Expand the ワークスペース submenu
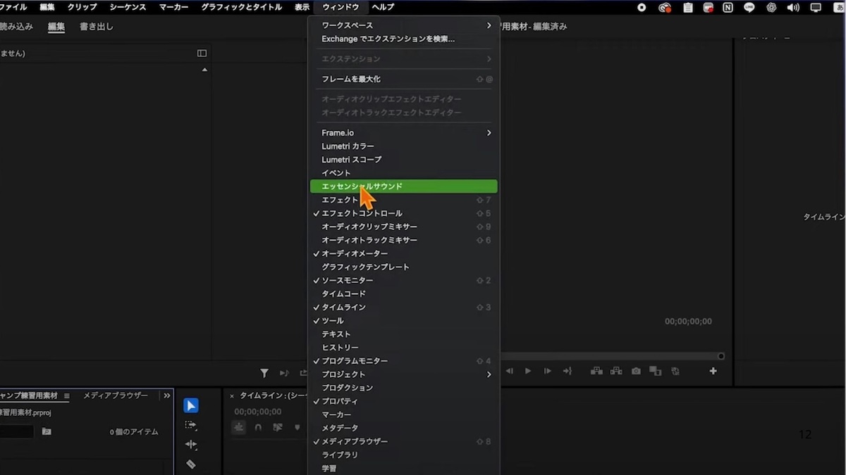846x475 pixels. click(404, 25)
